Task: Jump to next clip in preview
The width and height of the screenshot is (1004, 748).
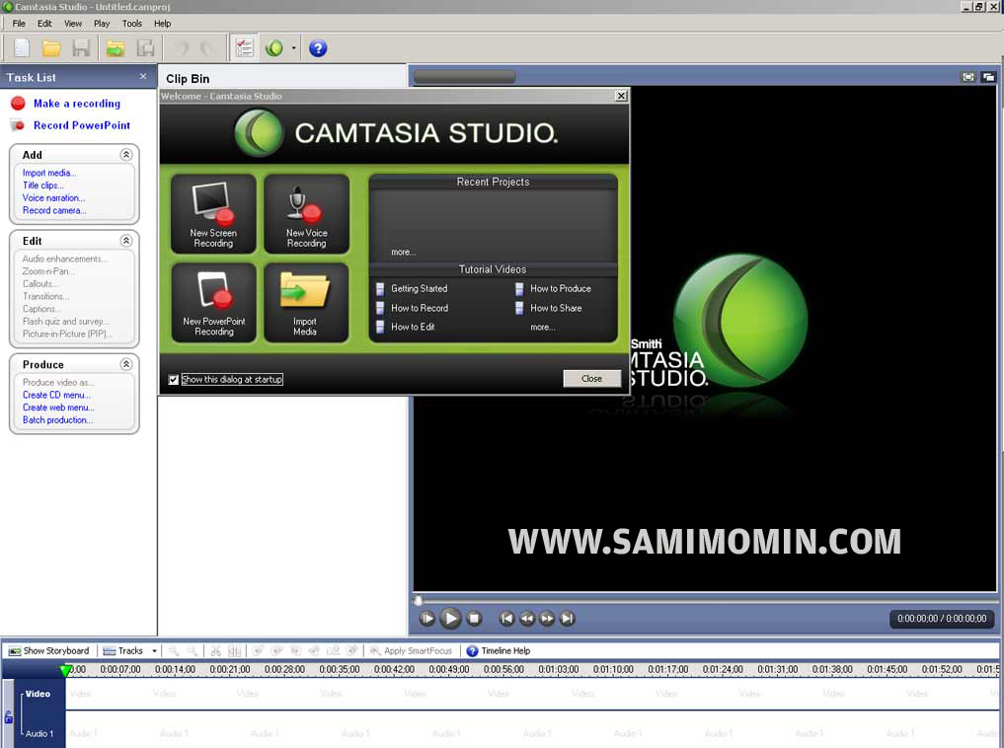Action: [567, 618]
